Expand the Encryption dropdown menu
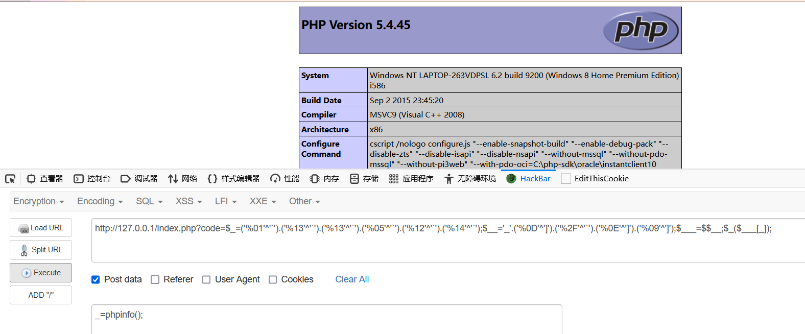The image size is (805, 334). [x=38, y=201]
